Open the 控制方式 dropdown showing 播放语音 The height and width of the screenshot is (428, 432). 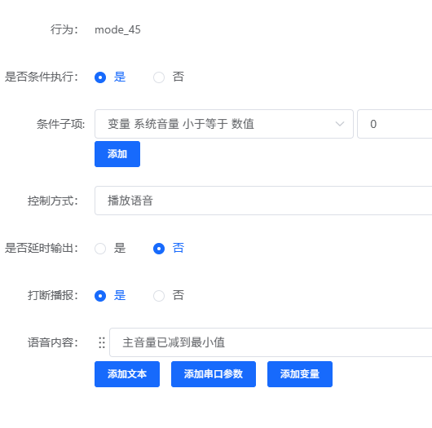pyautogui.click(x=263, y=201)
